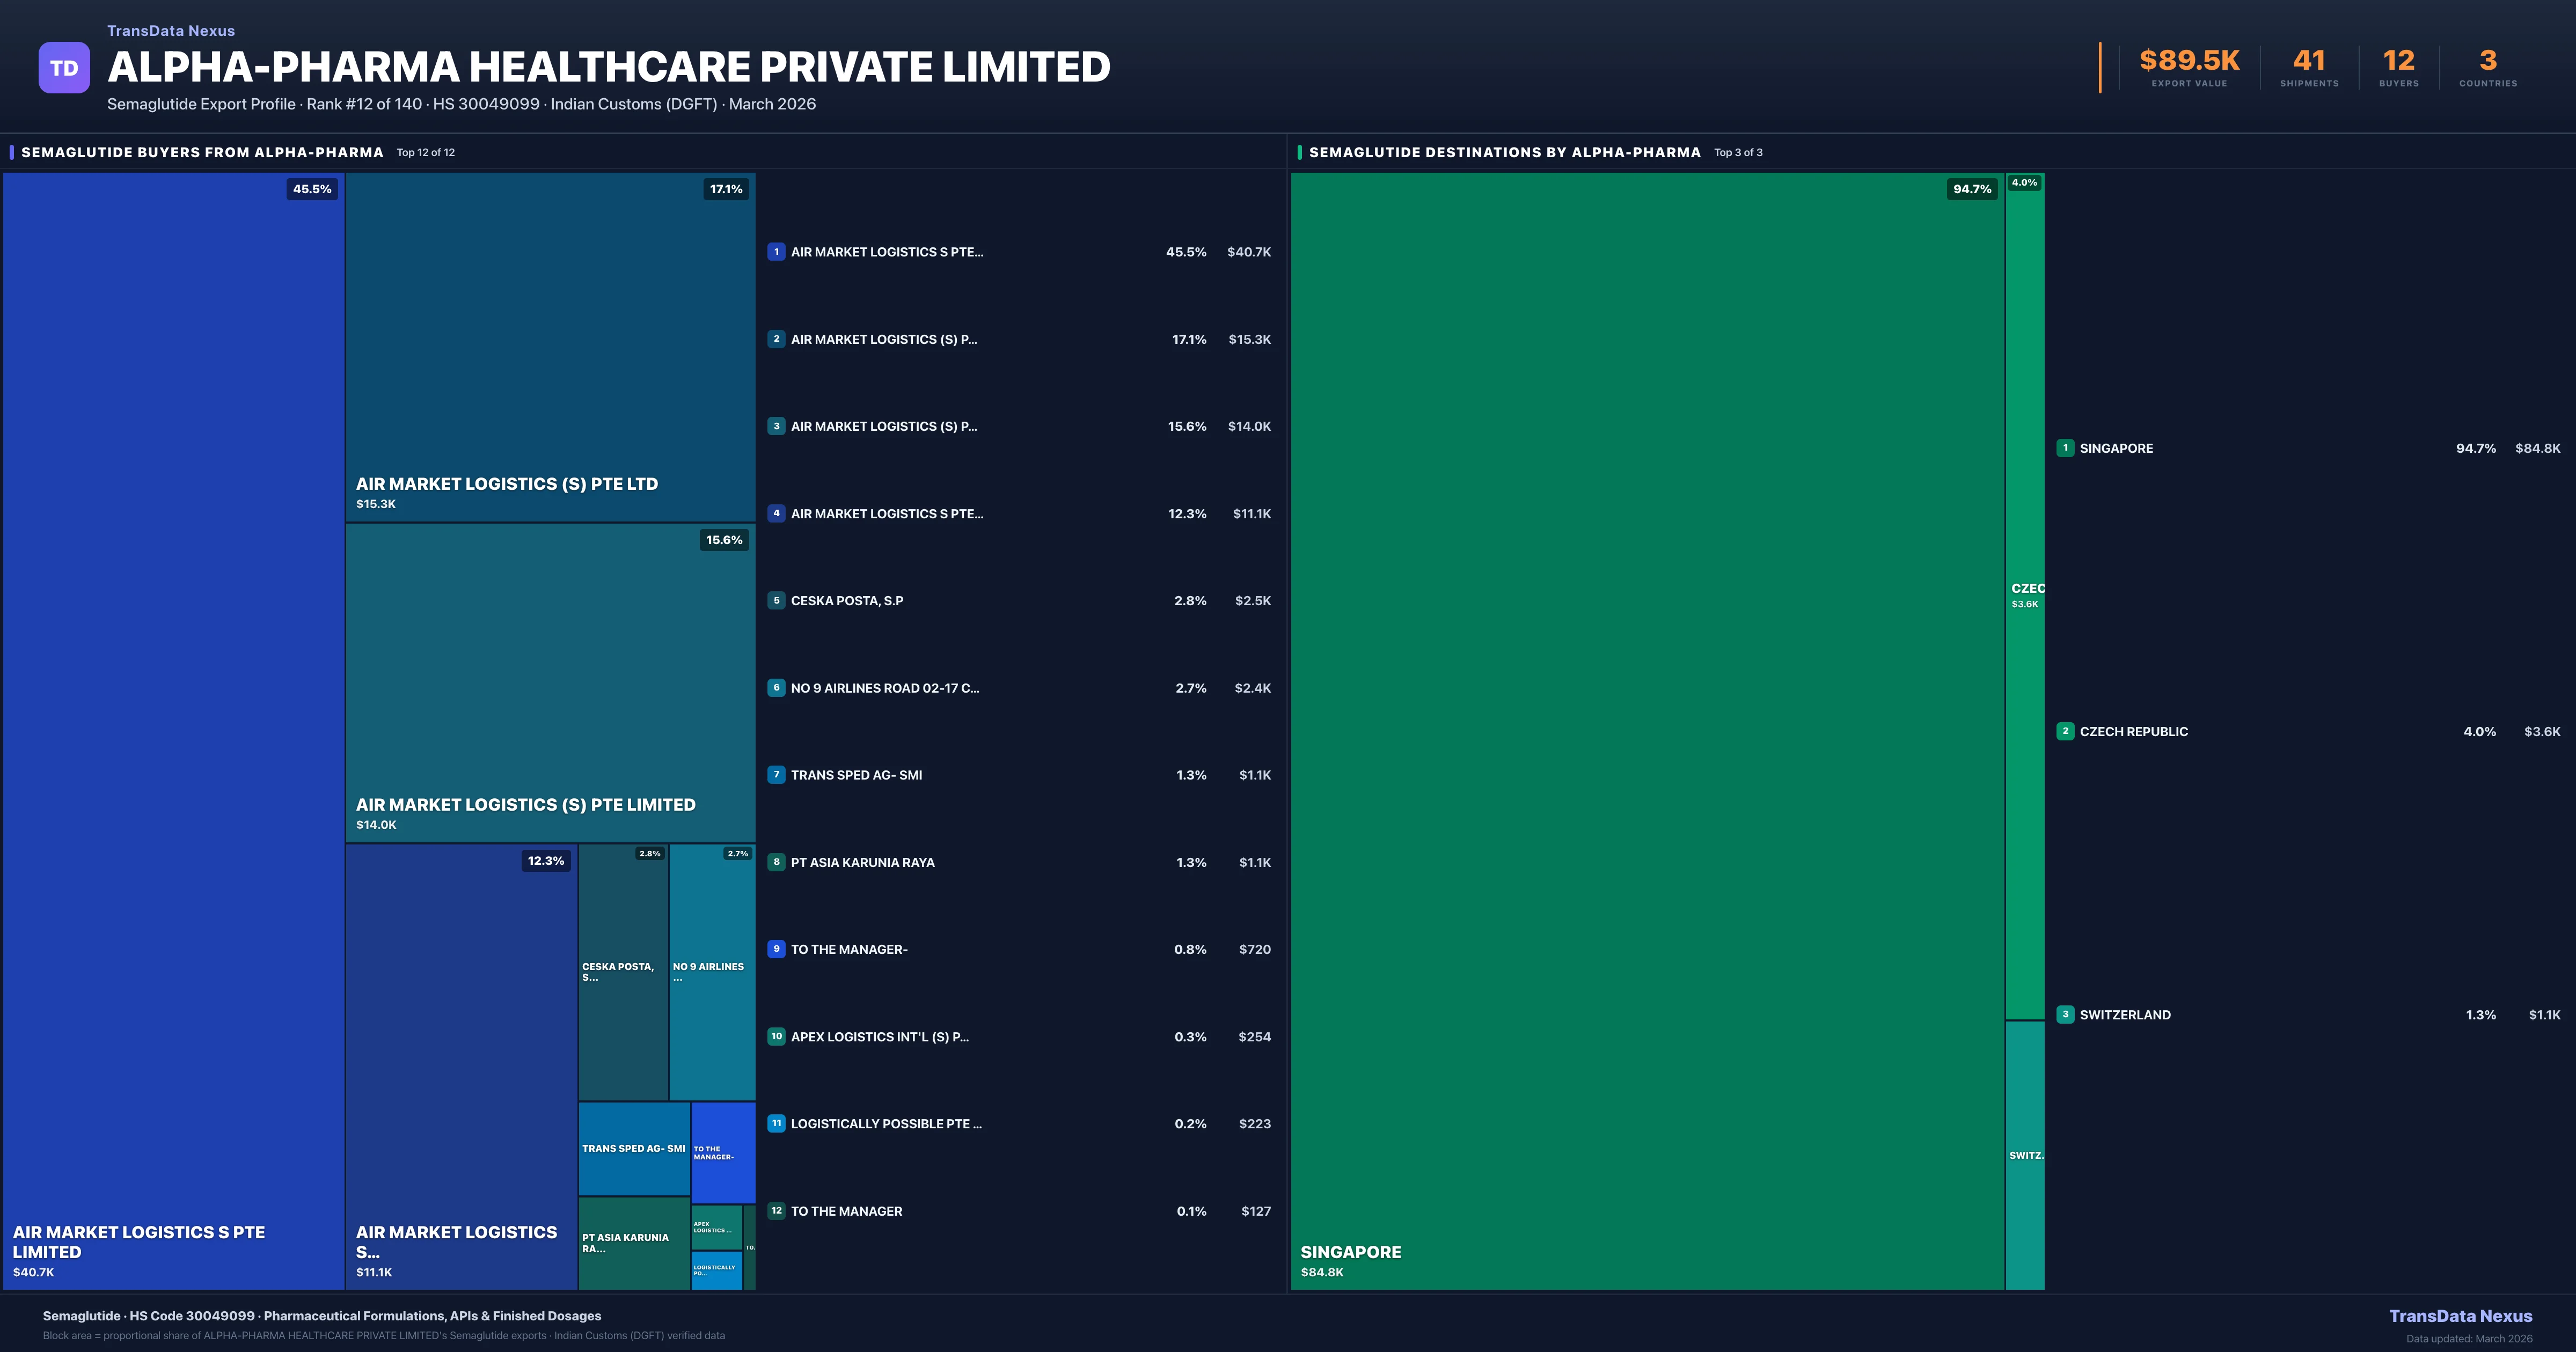
Task: Select PT ASIA KARUNIA RAYA list row
Action: pyautogui.click(x=862, y=862)
